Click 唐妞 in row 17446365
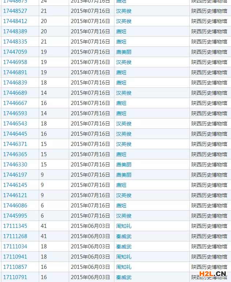Screen dimensions: 231x282 pyautogui.click(x=121, y=155)
